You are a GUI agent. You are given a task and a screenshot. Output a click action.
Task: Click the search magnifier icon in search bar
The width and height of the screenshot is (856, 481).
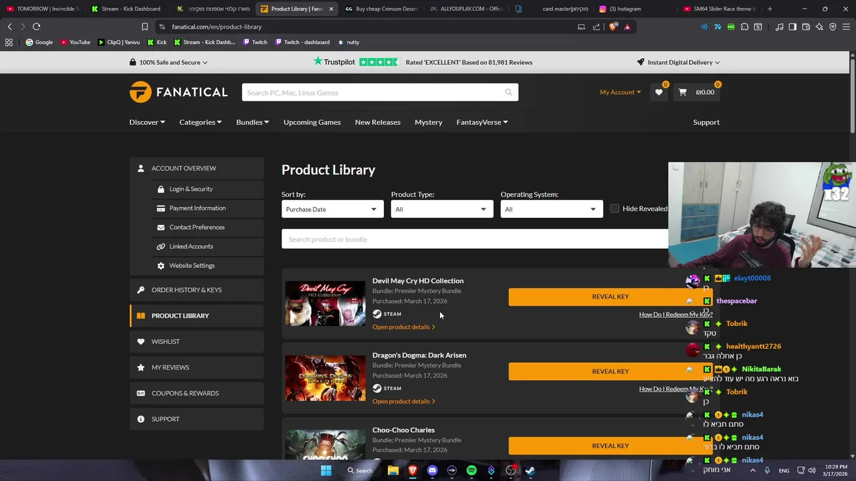(x=508, y=92)
